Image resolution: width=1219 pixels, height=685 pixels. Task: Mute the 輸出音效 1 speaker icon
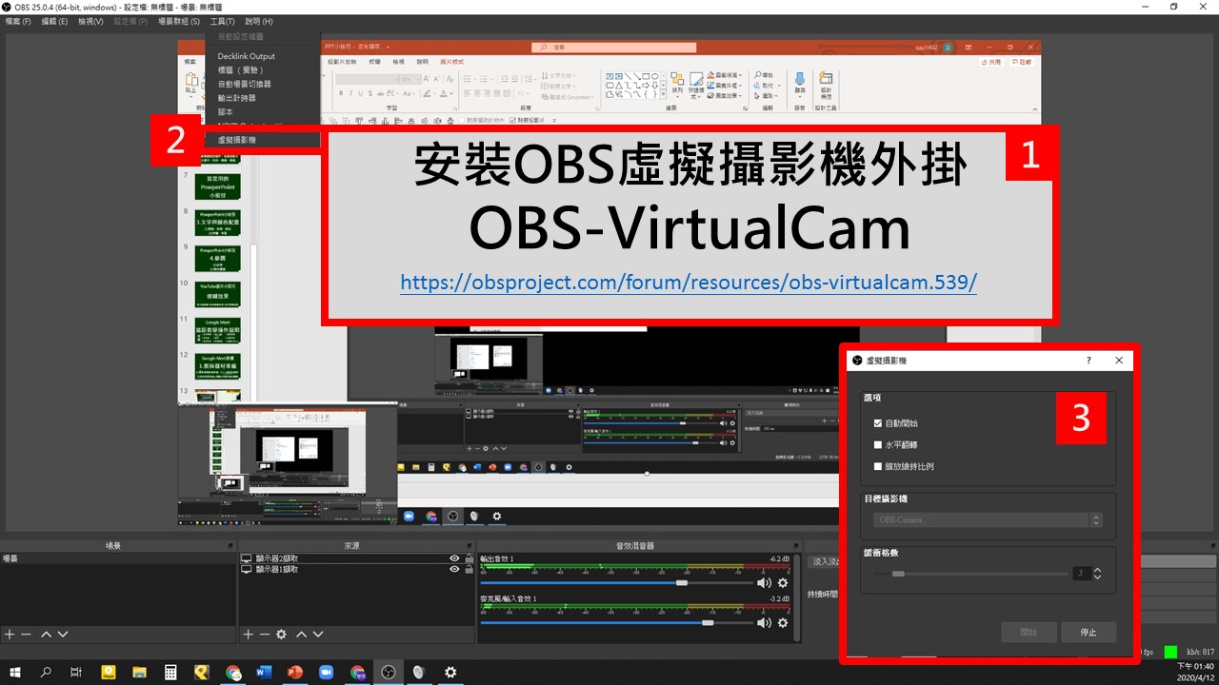point(764,582)
